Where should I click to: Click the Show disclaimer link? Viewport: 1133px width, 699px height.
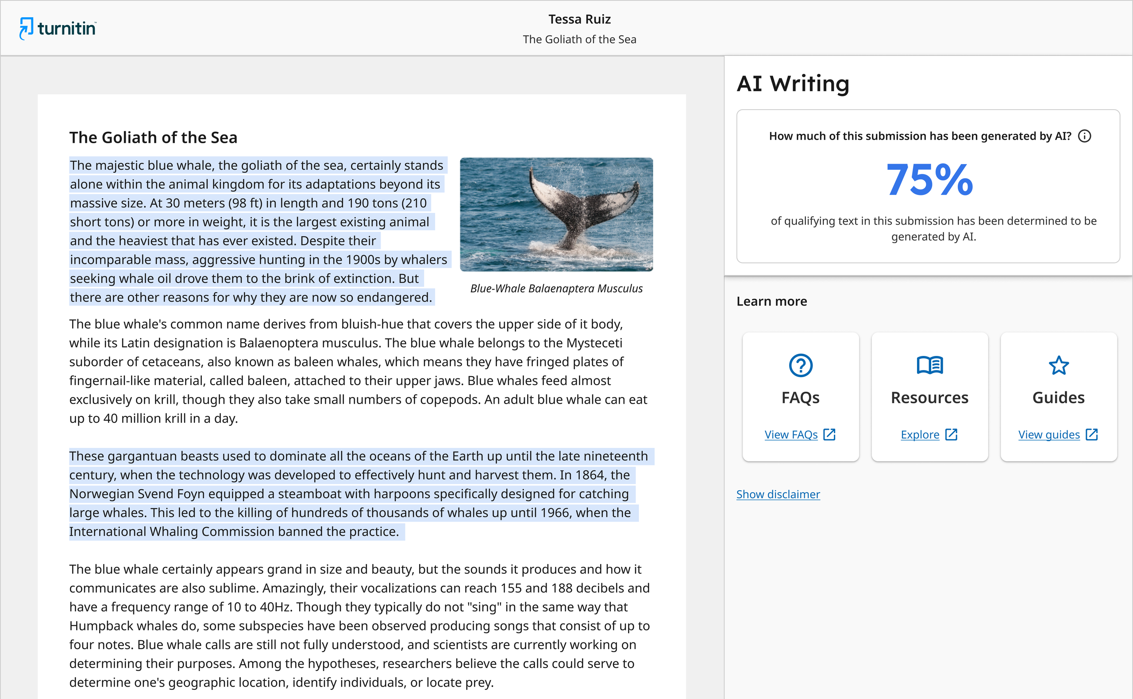[x=778, y=494]
